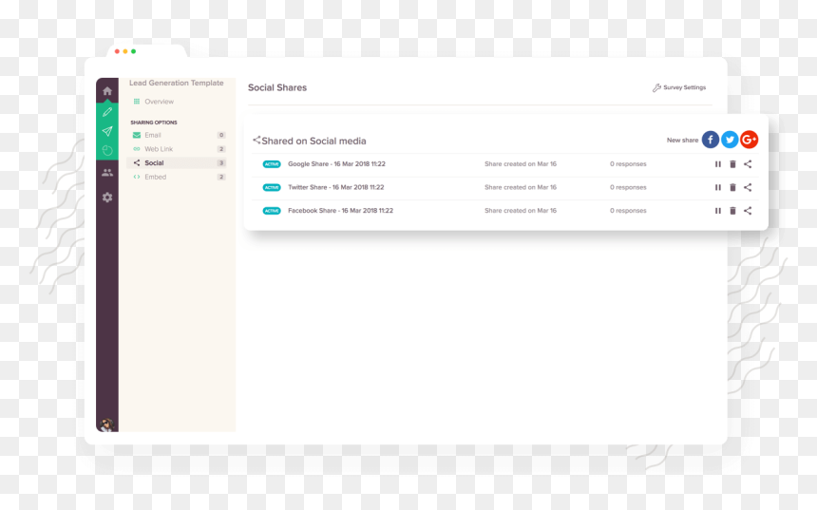Open Survey Settings link
This screenshot has height=510, width=817.
679,87
